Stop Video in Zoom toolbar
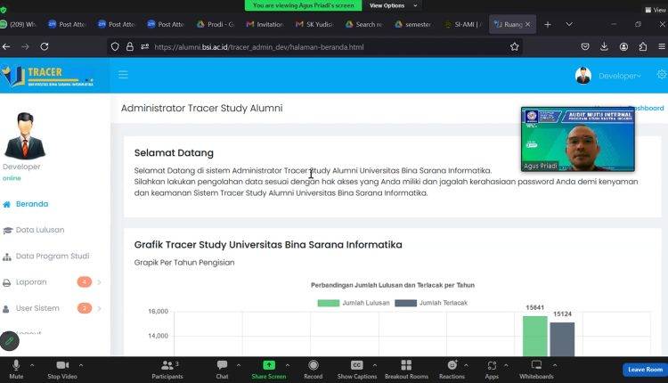This screenshot has height=383, width=668. click(62, 370)
